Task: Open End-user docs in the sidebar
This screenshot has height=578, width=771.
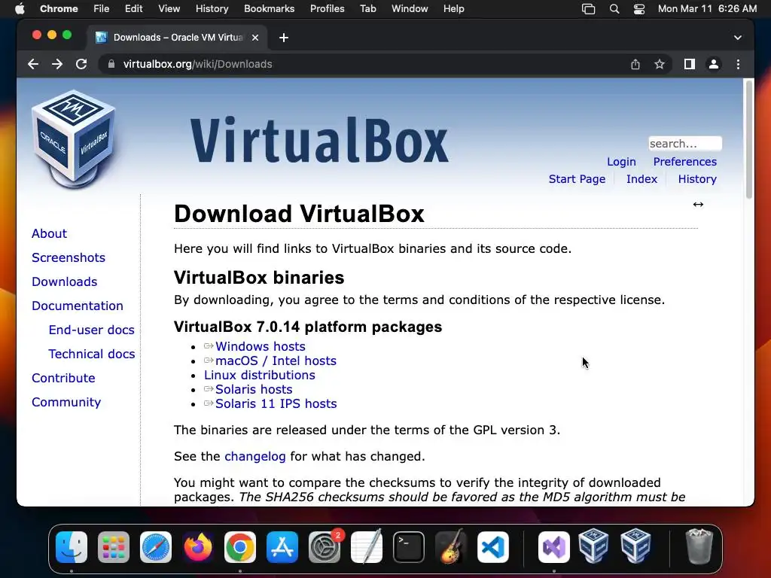Action: click(x=91, y=330)
